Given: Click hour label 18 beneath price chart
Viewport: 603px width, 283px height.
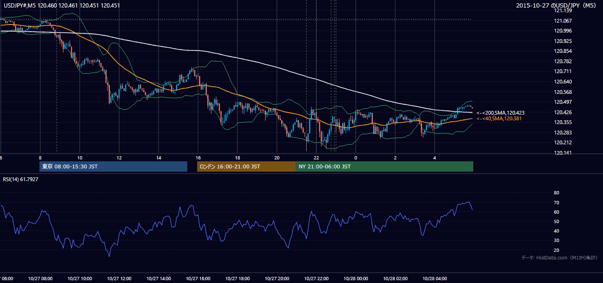Looking at the screenshot, I should (238, 158).
